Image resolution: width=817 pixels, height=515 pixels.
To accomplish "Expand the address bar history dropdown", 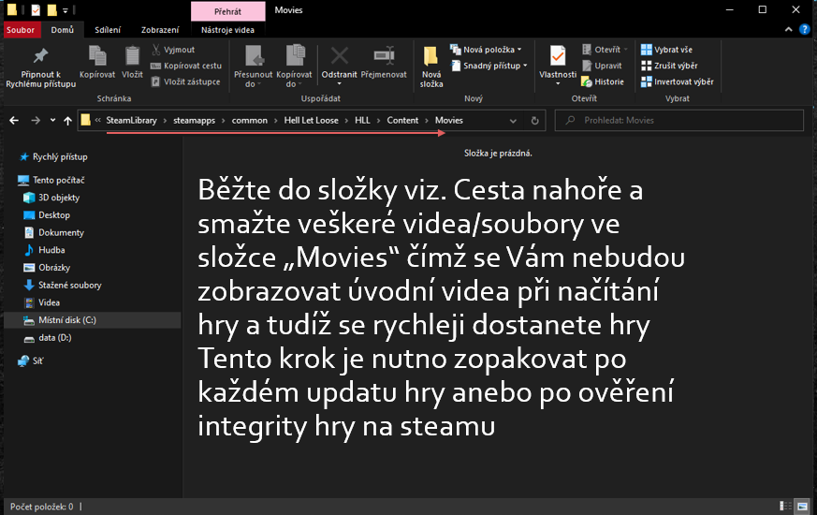I will pyautogui.click(x=513, y=121).
